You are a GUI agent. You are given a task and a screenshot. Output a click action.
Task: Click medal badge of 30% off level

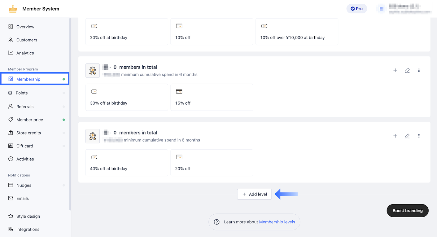pos(93,71)
